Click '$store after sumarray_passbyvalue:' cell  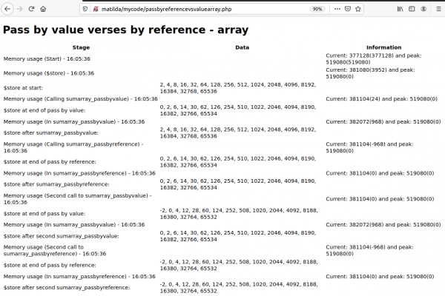(50, 133)
